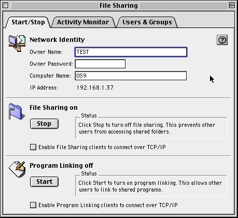Click the Program Linking pencil icon

coord(17,169)
